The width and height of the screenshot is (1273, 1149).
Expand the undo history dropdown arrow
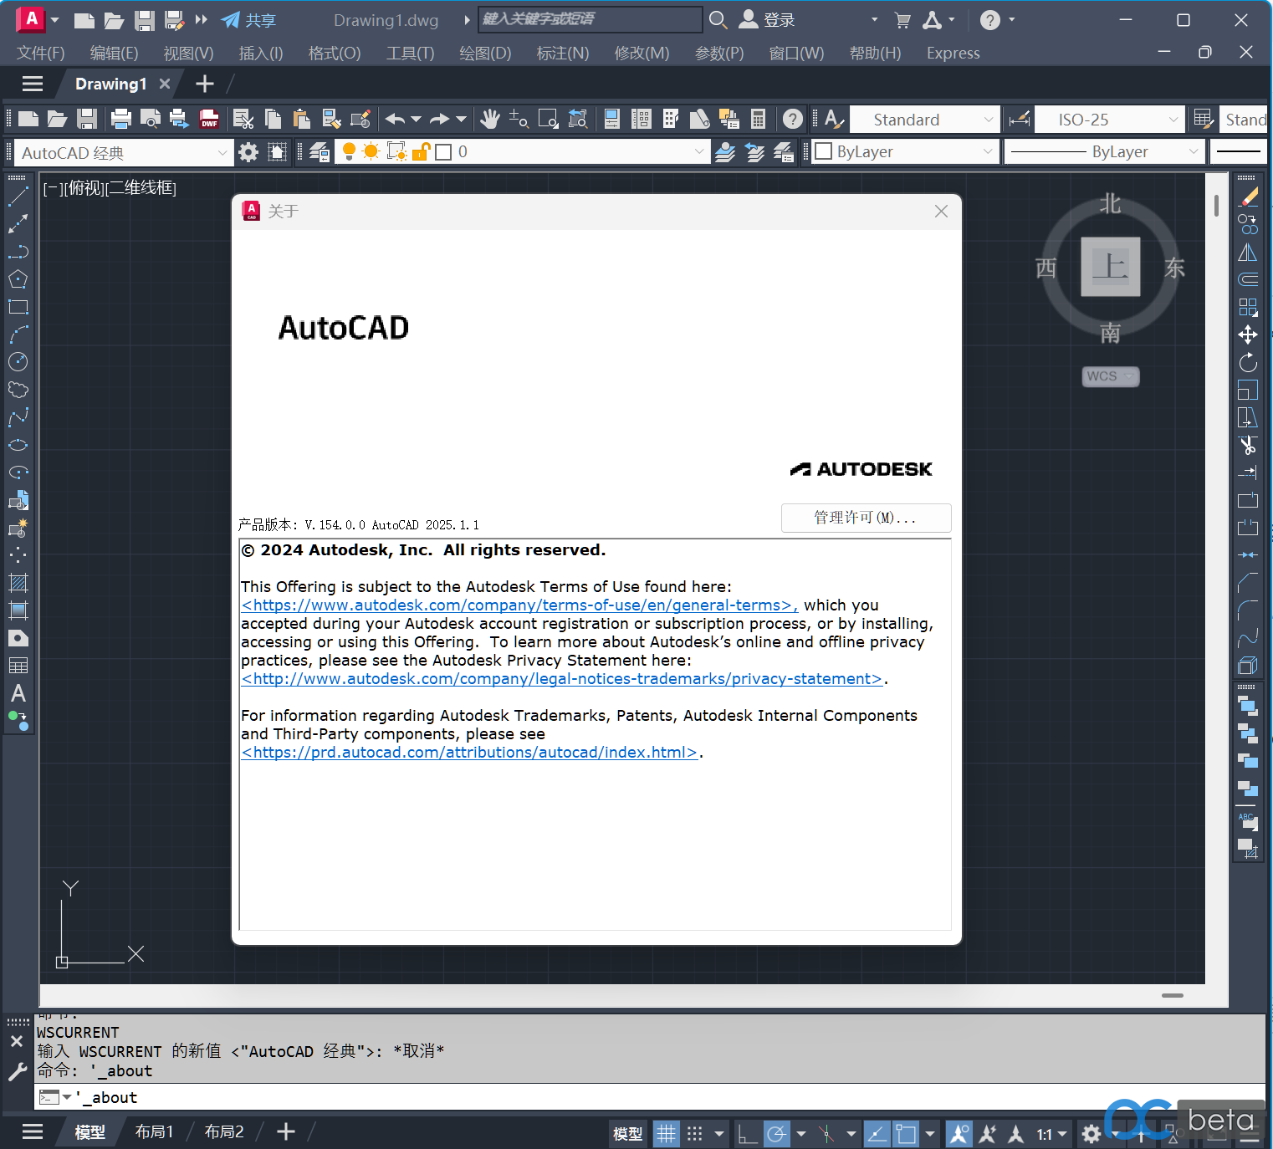coord(416,119)
